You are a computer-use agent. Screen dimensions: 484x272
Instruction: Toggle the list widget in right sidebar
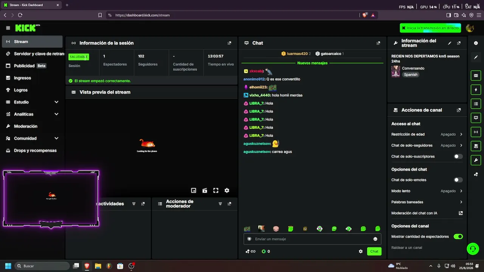476,104
